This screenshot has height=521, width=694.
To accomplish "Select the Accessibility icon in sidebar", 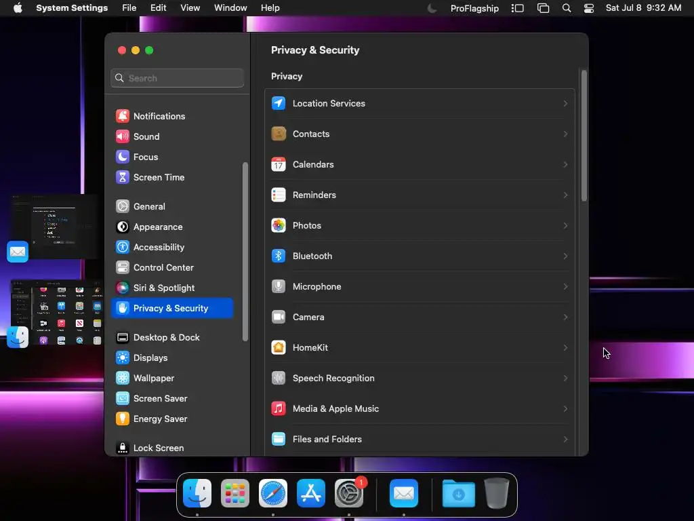I will (x=123, y=247).
